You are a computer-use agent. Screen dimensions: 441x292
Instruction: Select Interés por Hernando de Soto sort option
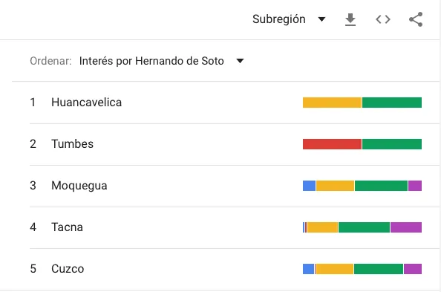pos(151,61)
